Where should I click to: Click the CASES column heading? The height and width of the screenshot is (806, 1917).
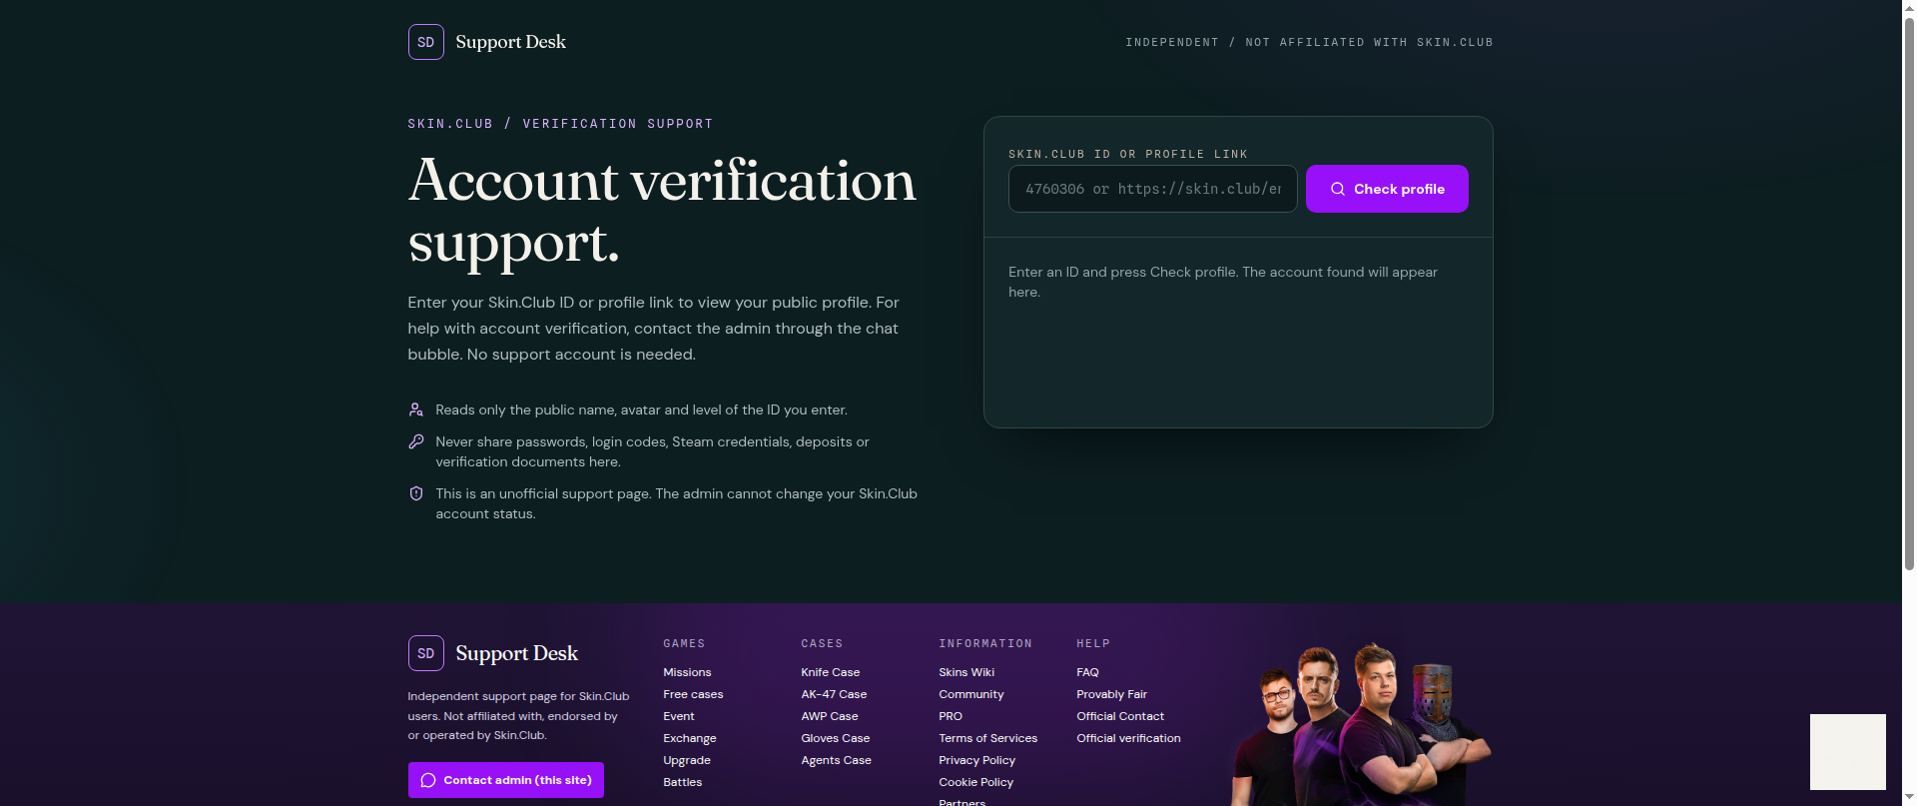(x=822, y=643)
